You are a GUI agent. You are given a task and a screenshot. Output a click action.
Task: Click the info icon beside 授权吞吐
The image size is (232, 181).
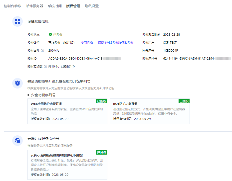[42, 51]
